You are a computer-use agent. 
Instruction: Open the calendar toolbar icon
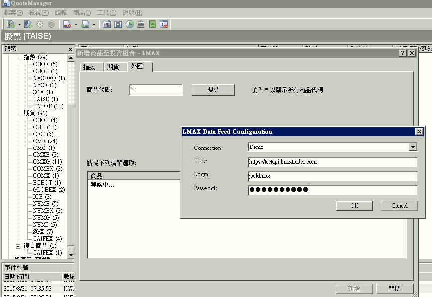(x=107, y=24)
